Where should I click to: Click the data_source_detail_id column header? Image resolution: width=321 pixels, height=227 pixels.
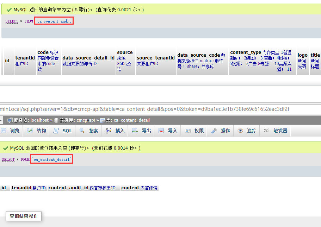click(88, 61)
